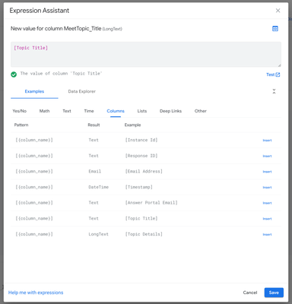Insert the [Topic Details] example
The image size is (292, 304).
pyautogui.click(x=267, y=234)
